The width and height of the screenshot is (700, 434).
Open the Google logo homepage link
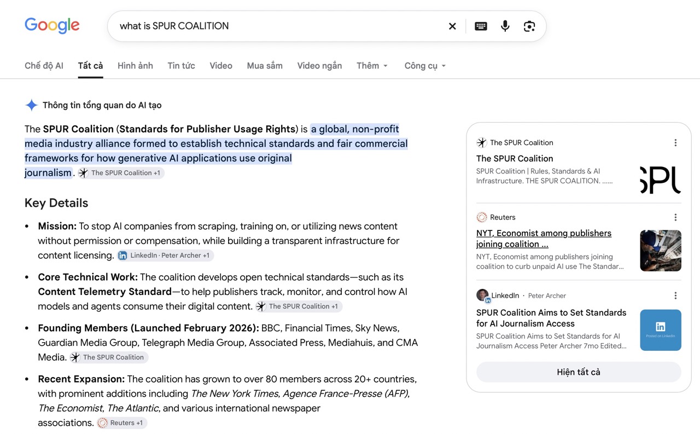pos(52,26)
